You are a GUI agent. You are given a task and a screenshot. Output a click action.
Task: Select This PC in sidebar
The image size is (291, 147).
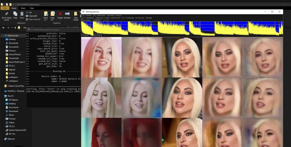(x=9, y=96)
